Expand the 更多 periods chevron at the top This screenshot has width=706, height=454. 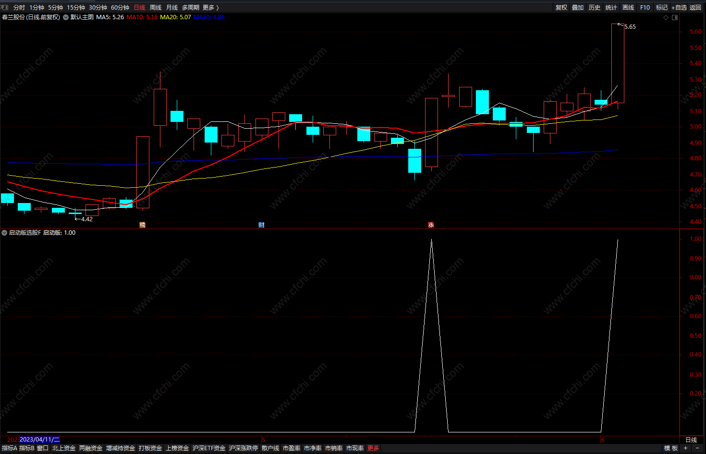(x=218, y=8)
